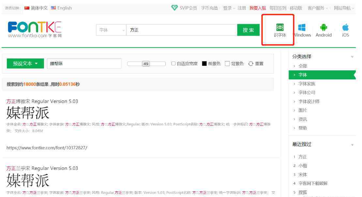
Task: Click the fontke.com/font/10372827 URL
Action: click(x=47, y=148)
